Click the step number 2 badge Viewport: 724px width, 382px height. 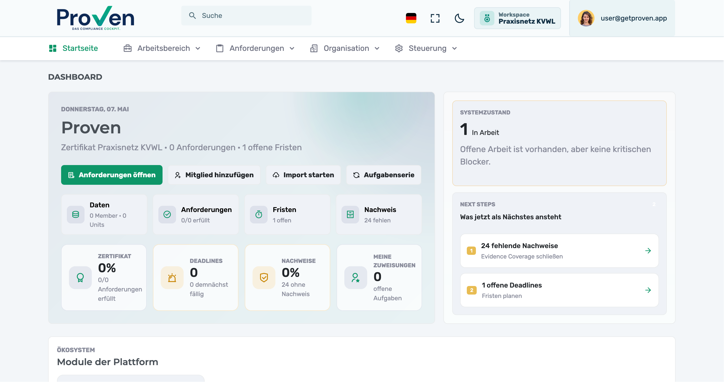pyautogui.click(x=471, y=291)
